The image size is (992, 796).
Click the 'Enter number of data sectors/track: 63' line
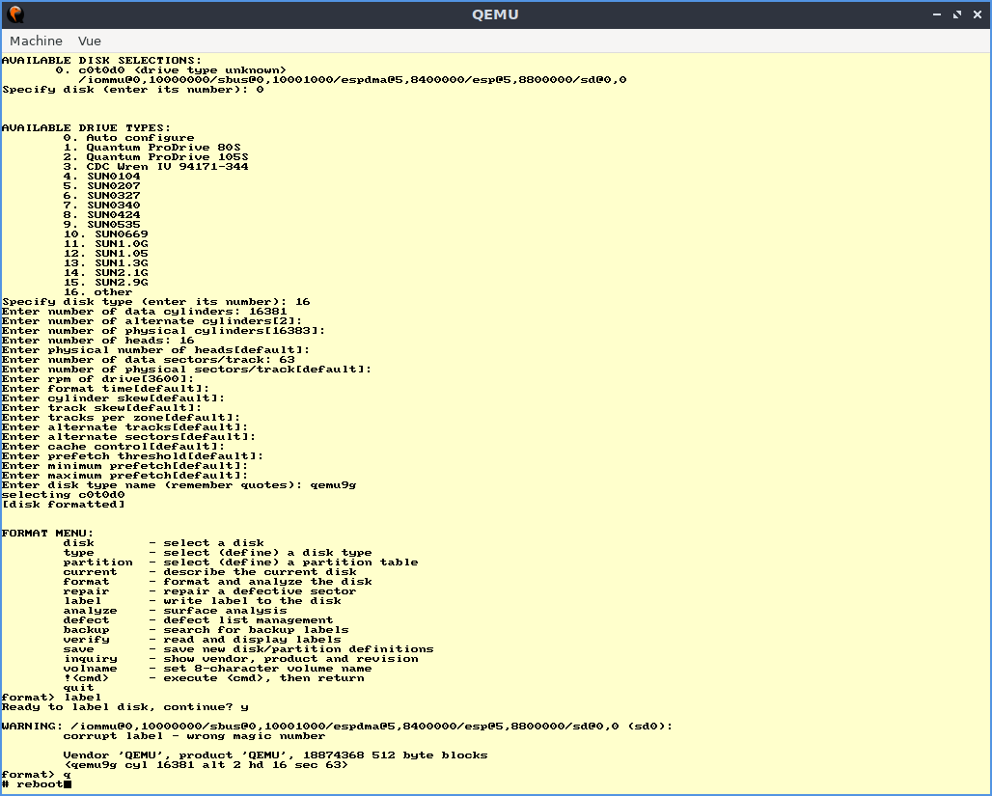click(148, 359)
